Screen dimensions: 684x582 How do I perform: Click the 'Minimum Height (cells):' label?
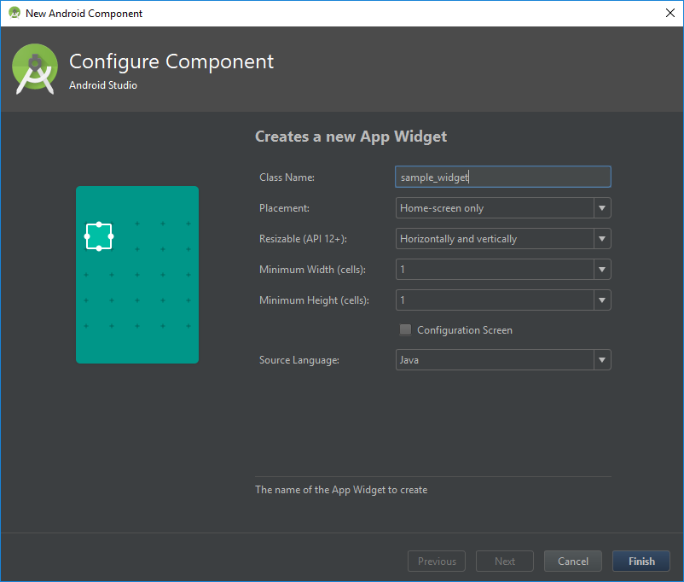314,300
